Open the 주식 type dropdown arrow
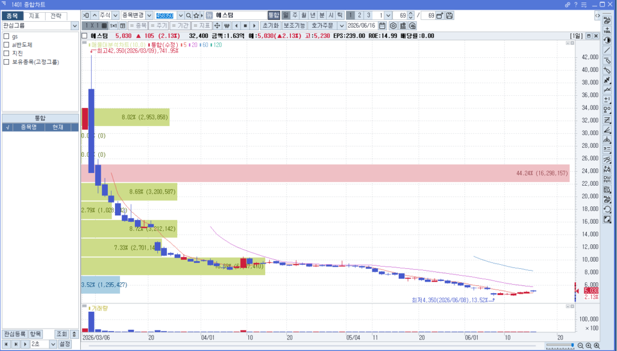 115,15
